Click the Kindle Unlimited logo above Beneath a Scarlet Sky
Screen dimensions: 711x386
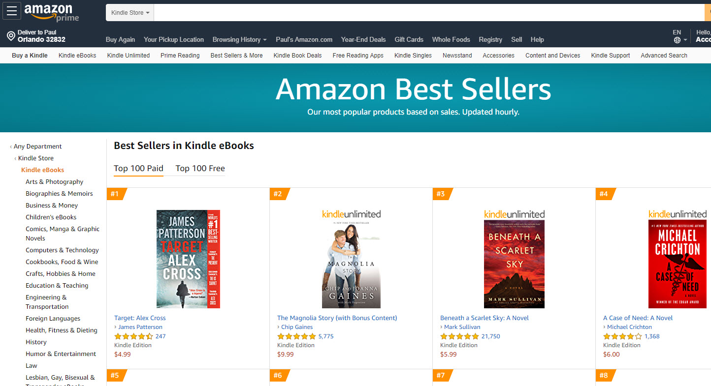(x=514, y=214)
